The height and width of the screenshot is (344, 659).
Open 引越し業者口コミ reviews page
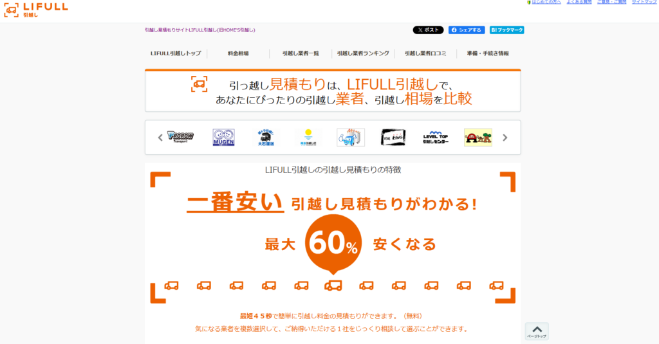tap(425, 53)
